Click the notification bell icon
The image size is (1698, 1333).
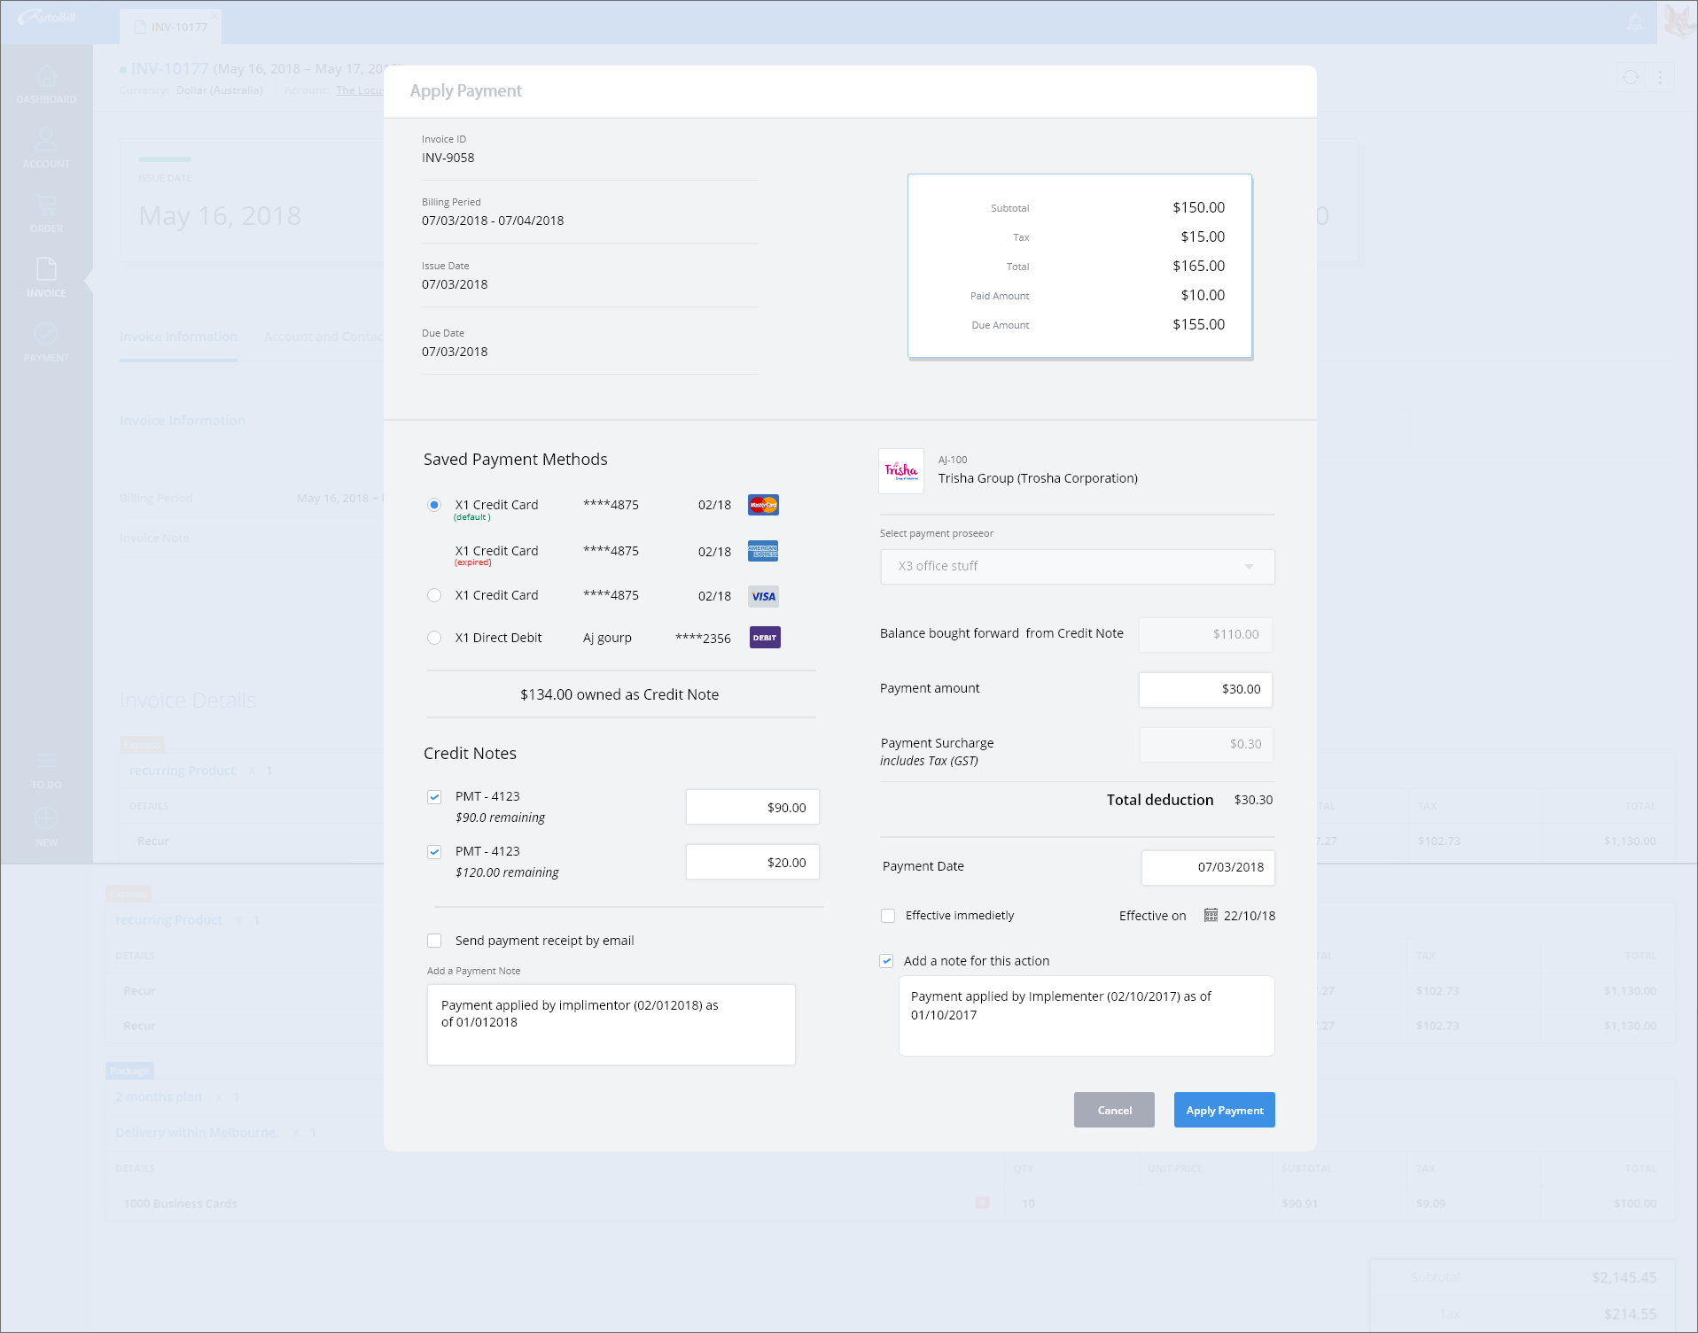coord(1635,22)
